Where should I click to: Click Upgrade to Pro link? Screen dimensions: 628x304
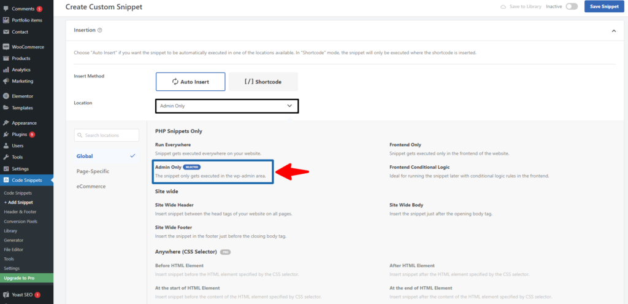tap(20, 278)
